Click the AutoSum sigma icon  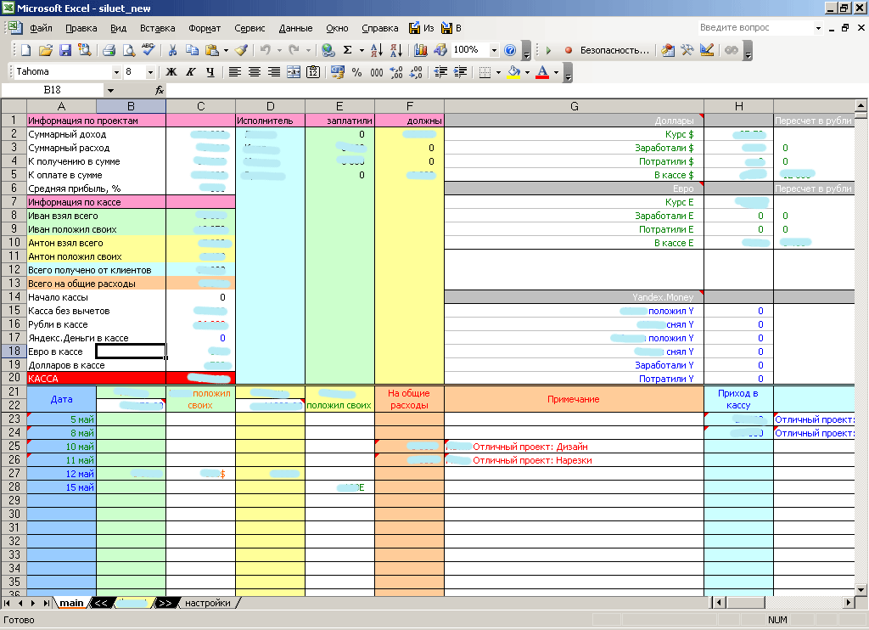tap(347, 50)
